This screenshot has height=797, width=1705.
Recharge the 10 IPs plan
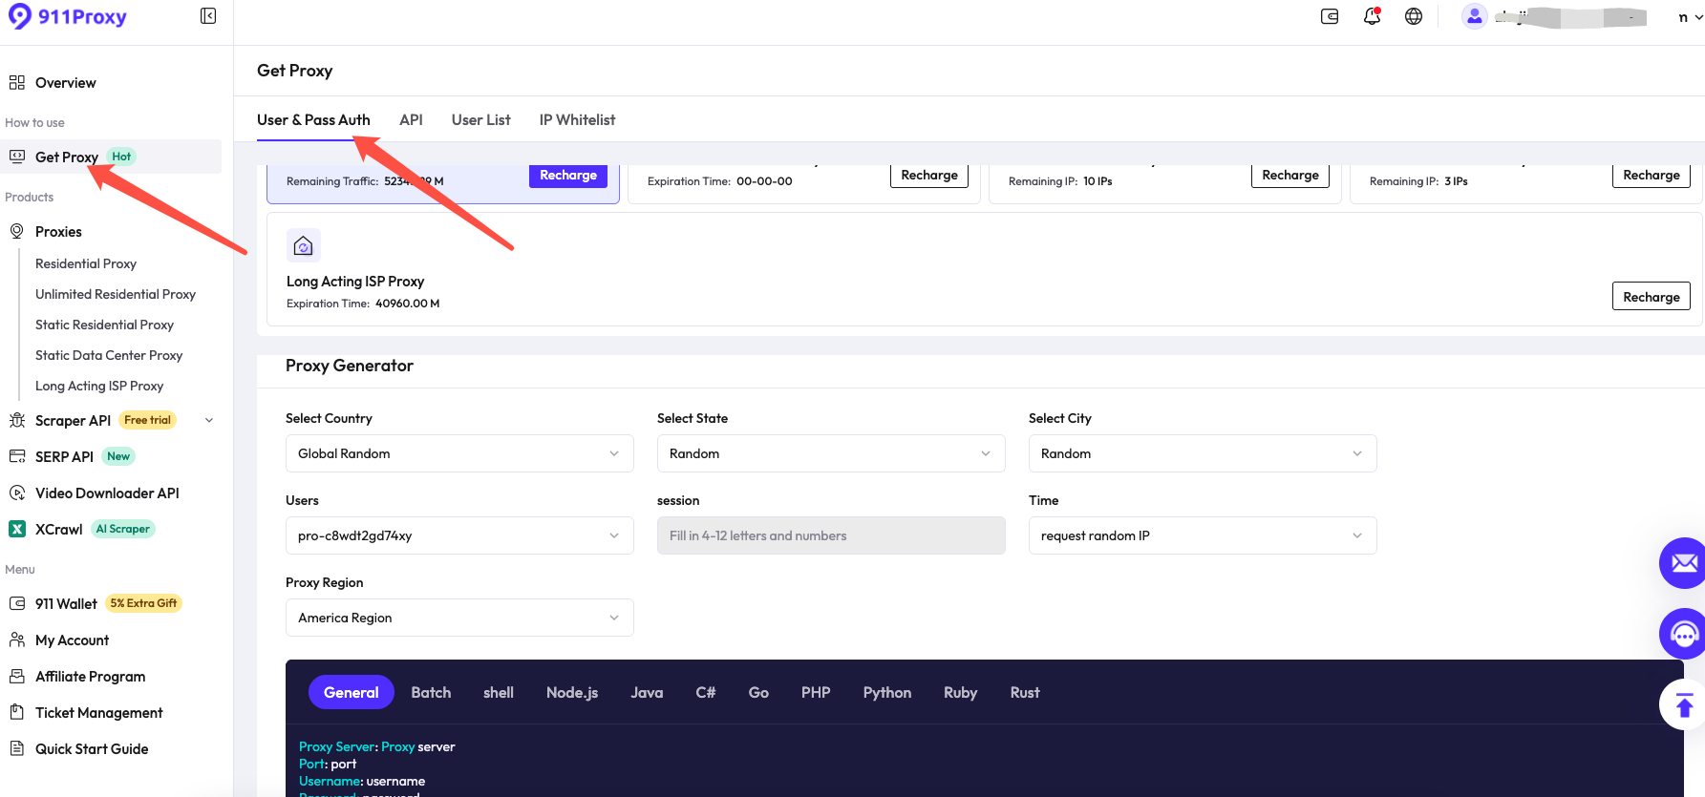[x=1290, y=175]
